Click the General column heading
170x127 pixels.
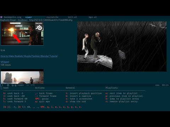(x=70, y=88)
